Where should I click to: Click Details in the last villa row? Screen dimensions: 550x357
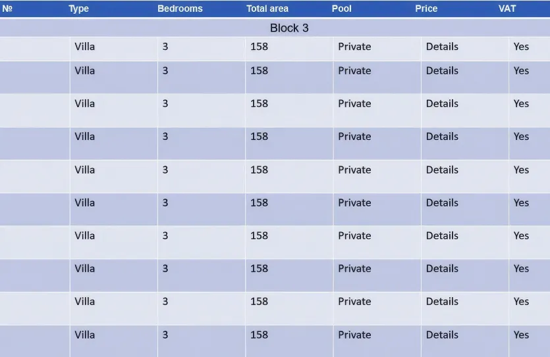coord(442,335)
